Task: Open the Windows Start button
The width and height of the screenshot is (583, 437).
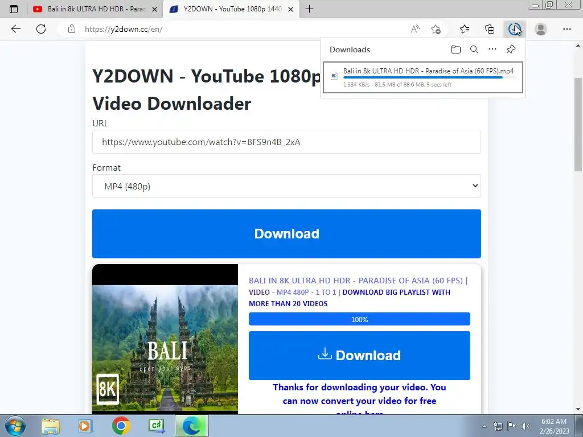Action: (15, 426)
